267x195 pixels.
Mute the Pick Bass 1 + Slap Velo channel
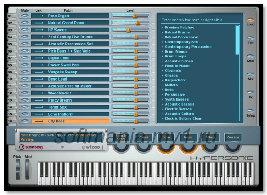[25, 51]
